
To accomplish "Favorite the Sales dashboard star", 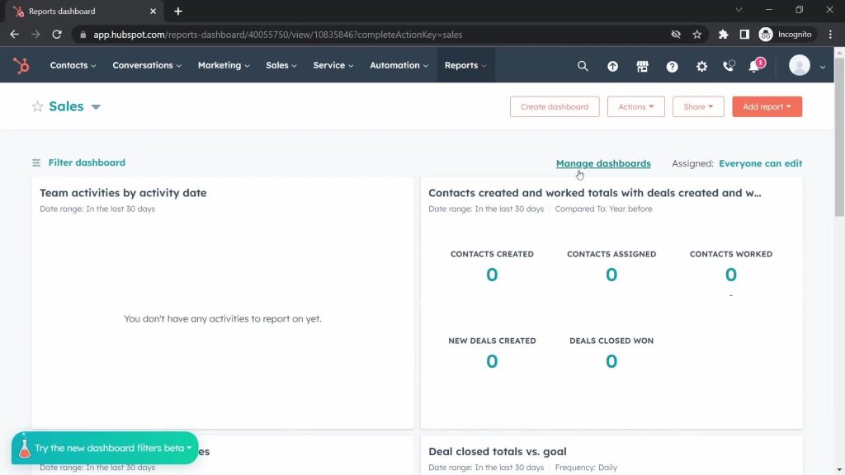I will (37, 106).
